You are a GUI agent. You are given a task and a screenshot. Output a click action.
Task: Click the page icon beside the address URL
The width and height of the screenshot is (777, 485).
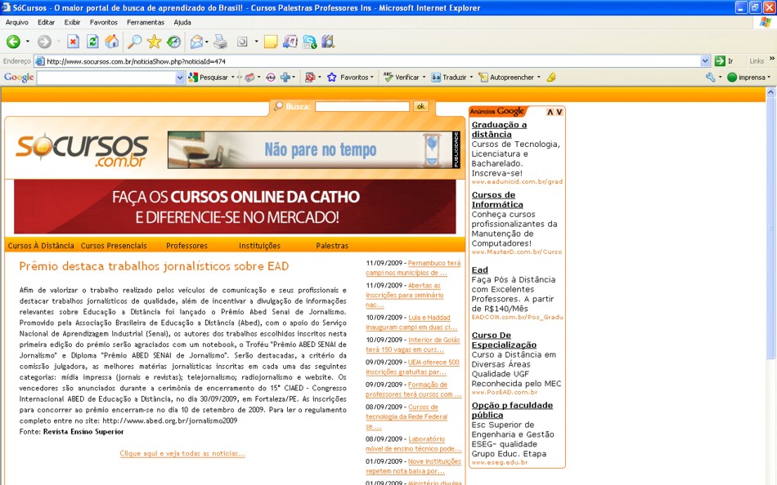[x=39, y=61]
